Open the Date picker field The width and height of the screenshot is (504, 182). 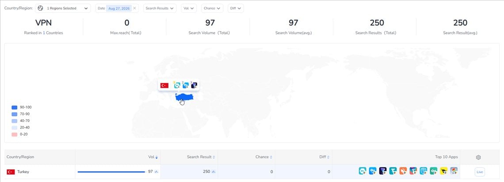pos(117,8)
